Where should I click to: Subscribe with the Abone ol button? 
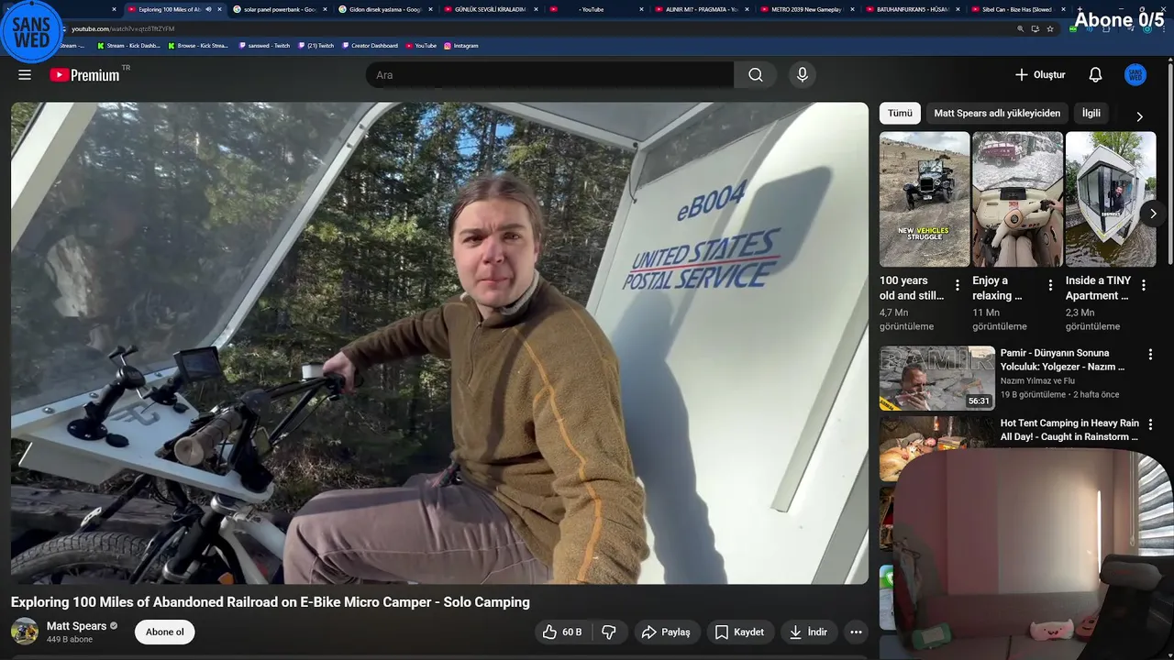pyautogui.click(x=165, y=632)
